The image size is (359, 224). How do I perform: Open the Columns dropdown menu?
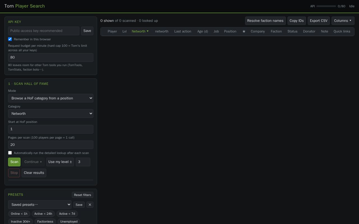343,21
